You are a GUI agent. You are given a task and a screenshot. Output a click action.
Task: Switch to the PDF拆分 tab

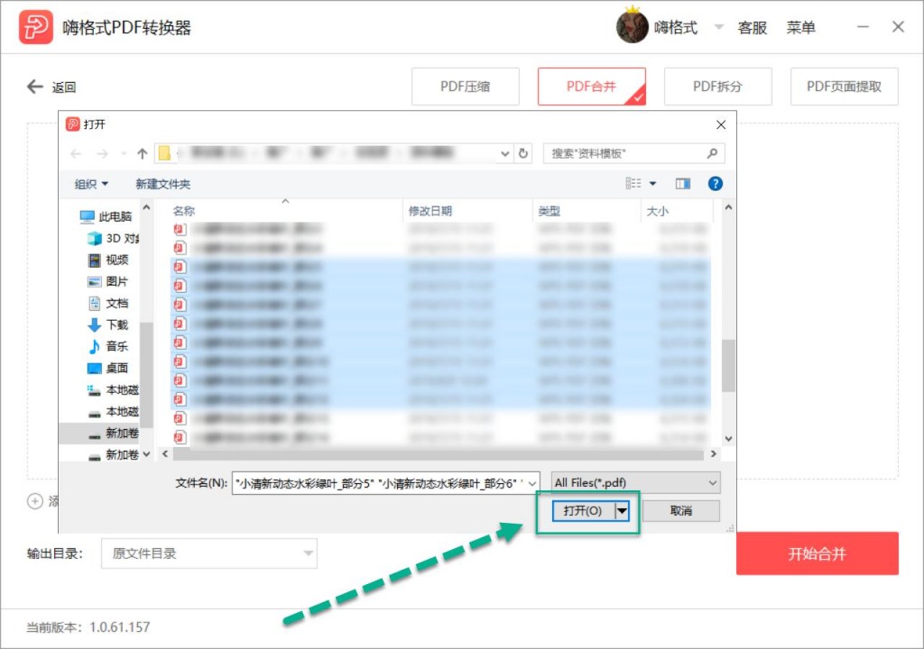[717, 87]
